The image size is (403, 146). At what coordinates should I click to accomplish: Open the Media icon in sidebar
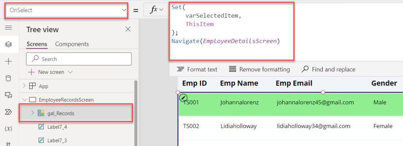pos(9,95)
